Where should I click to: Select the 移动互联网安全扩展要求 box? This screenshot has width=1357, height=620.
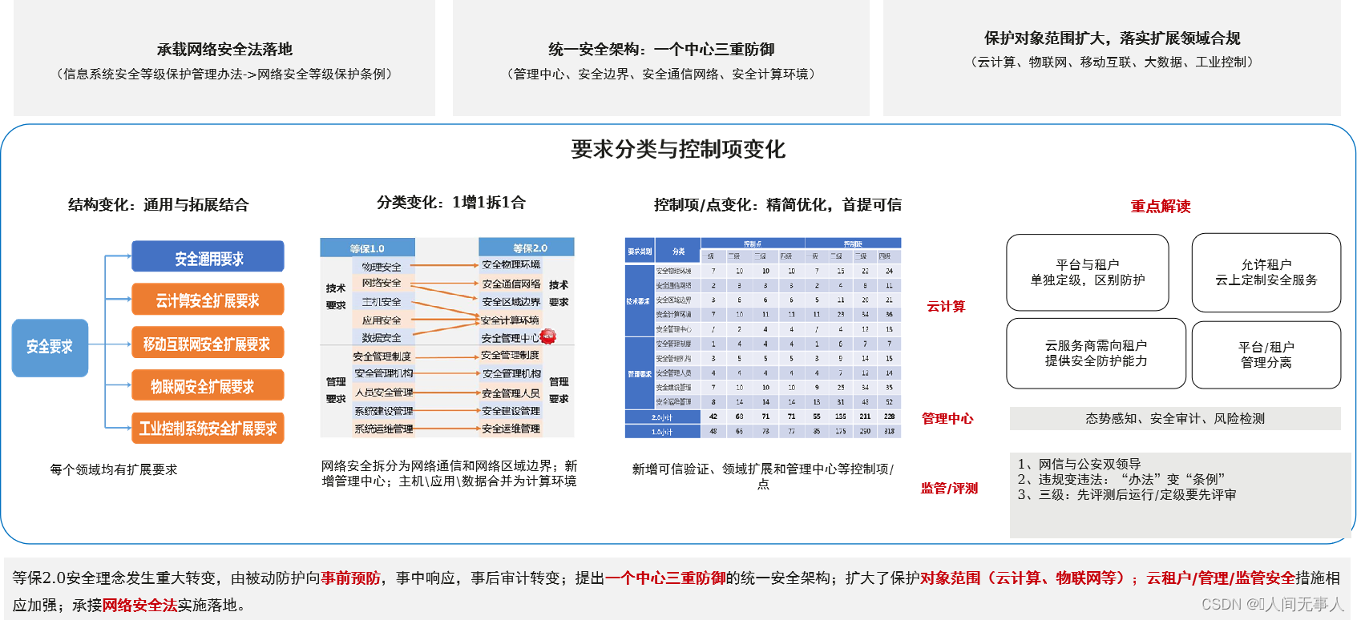pos(208,342)
